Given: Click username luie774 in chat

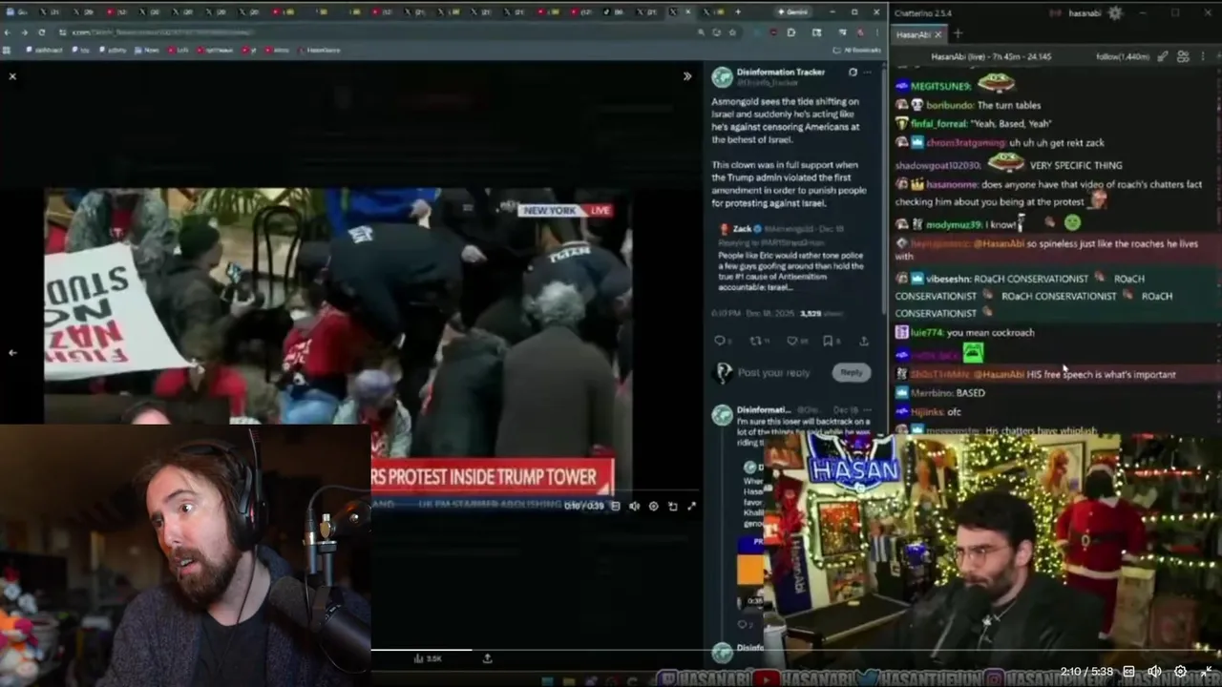Looking at the screenshot, I should click(x=926, y=332).
